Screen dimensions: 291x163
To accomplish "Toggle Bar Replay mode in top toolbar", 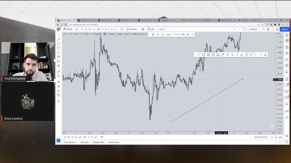I will pyautogui.click(x=161, y=29).
